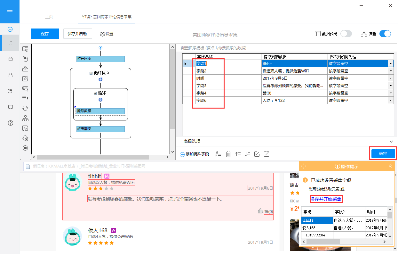Viewport: 398px width, 254px height.
Task: Collapse the 循环翻页 loop box
Action: 91,73
